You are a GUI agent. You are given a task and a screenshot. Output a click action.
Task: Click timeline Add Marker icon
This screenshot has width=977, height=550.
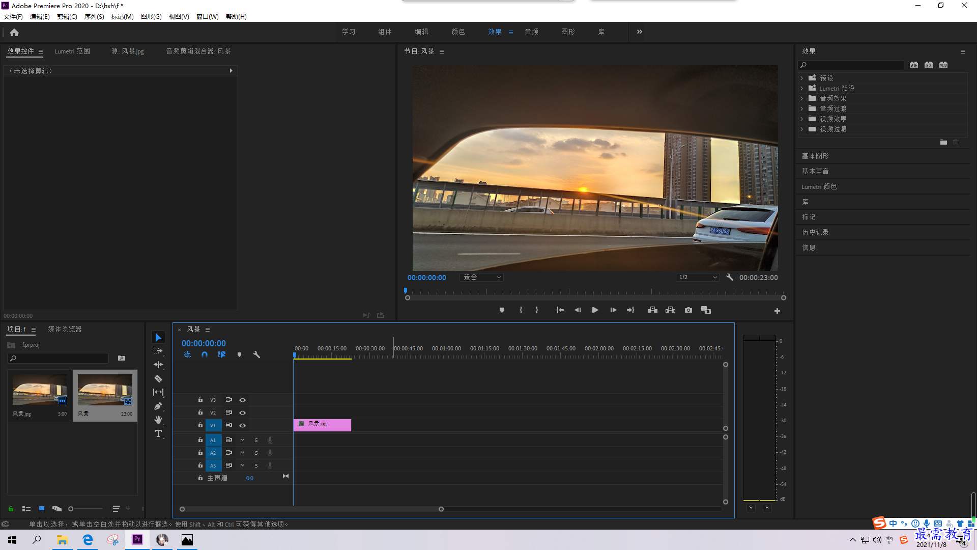point(239,354)
